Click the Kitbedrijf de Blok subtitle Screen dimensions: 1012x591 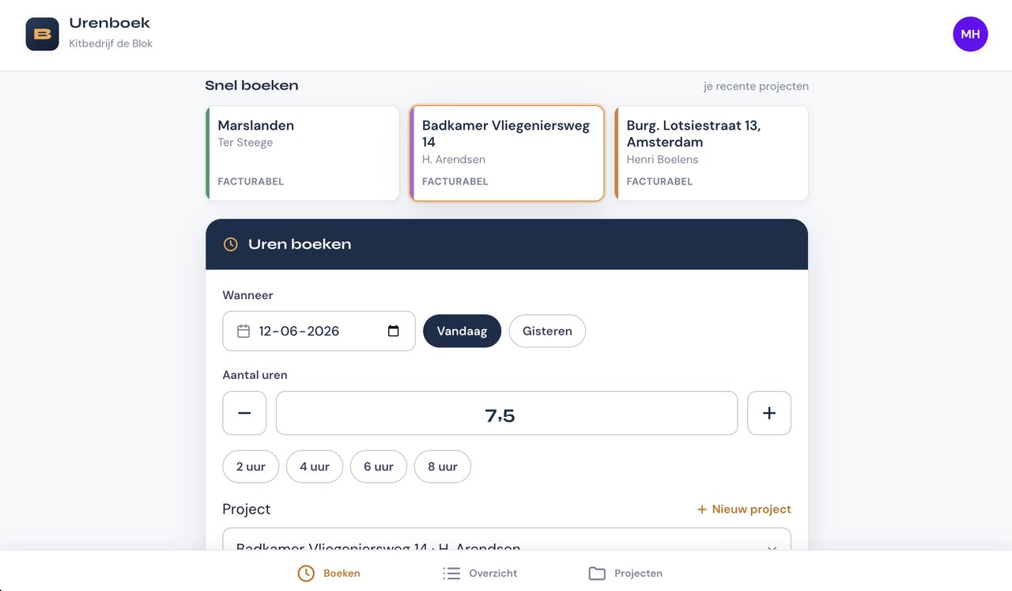click(111, 44)
